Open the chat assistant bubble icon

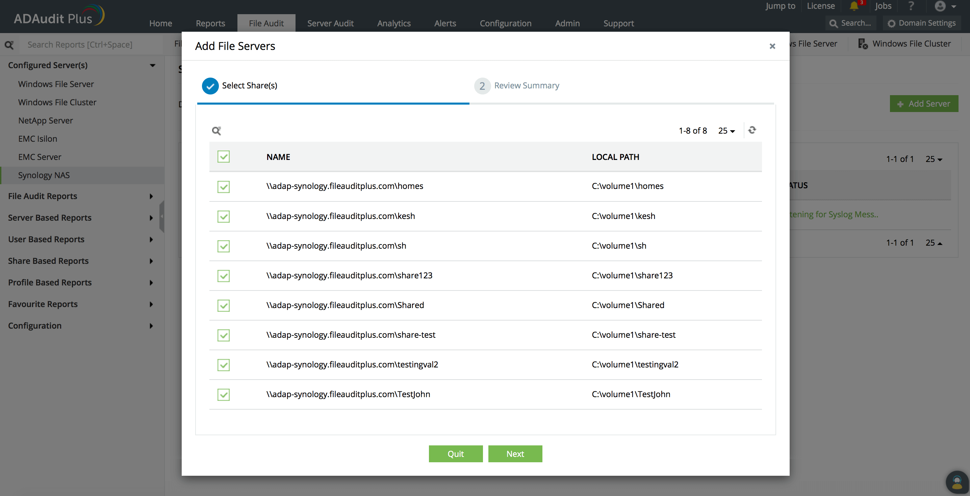pyautogui.click(x=957, y=483)
